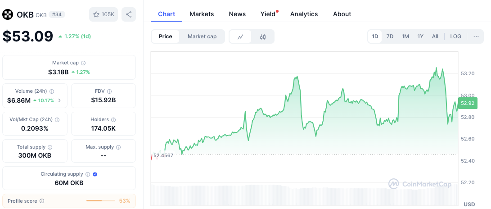This screenshot has width=491, height=209.
Task: Select the 1Y time range
Action: 420,36
